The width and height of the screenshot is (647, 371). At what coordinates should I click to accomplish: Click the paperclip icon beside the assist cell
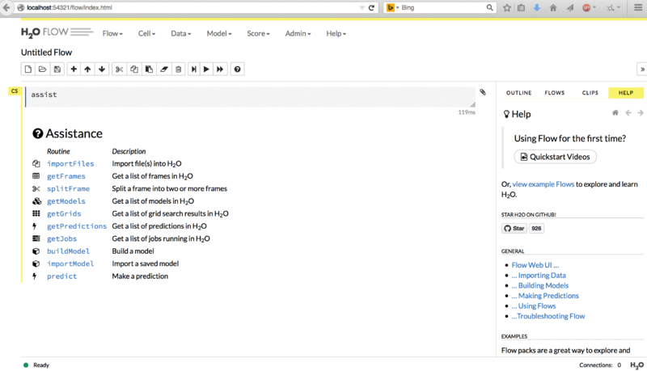(x=483, y=92)
